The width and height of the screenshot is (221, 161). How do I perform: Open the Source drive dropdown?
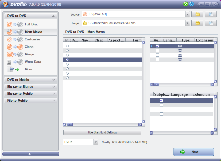coord(187,14)
